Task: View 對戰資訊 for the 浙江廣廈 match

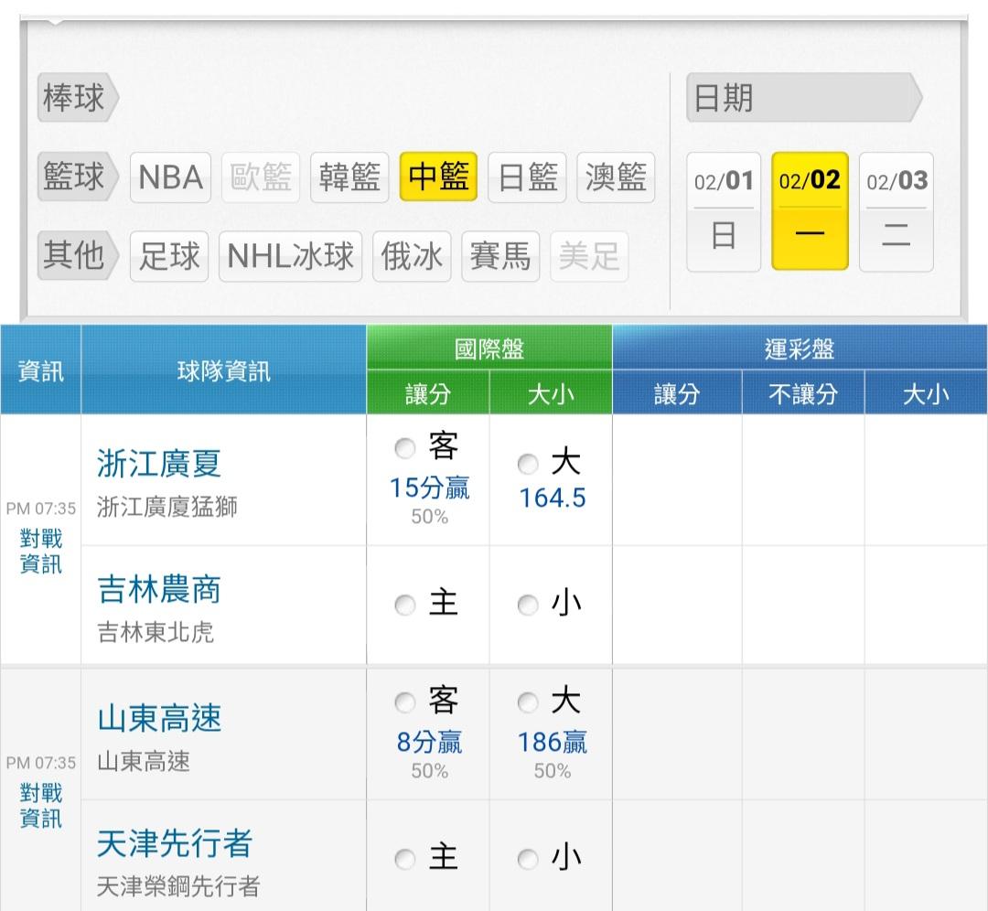Action: 40,552
